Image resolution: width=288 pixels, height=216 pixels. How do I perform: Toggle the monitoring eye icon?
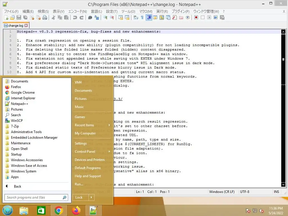(188, 18)
